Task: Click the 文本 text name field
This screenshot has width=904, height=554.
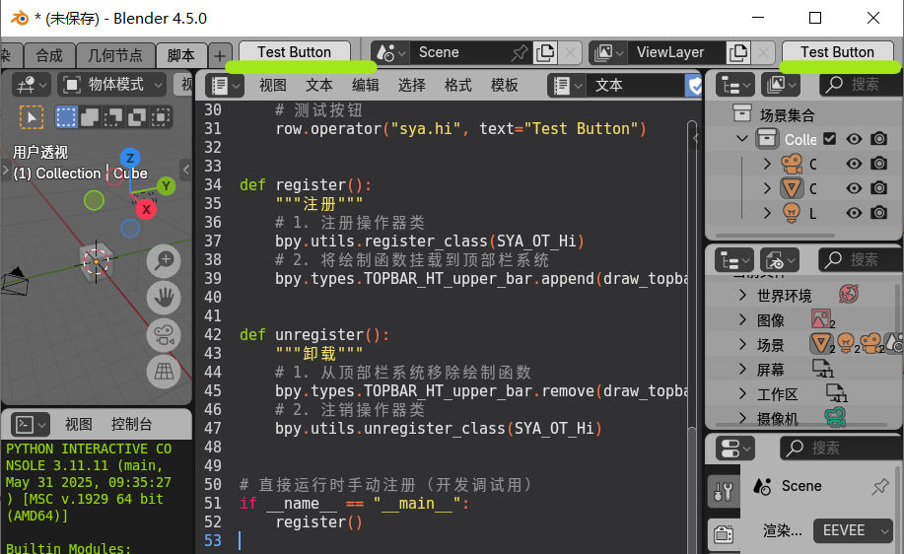Action: click(x=635, y=86)
